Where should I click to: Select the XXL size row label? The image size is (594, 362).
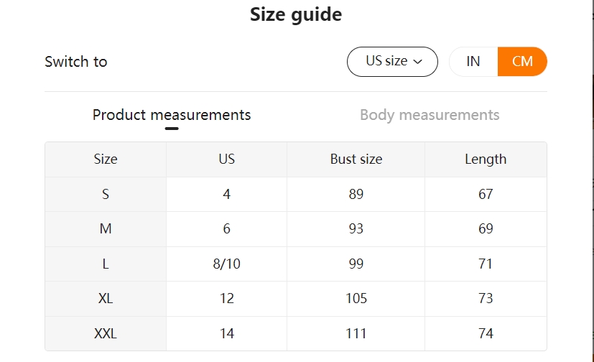106,333
